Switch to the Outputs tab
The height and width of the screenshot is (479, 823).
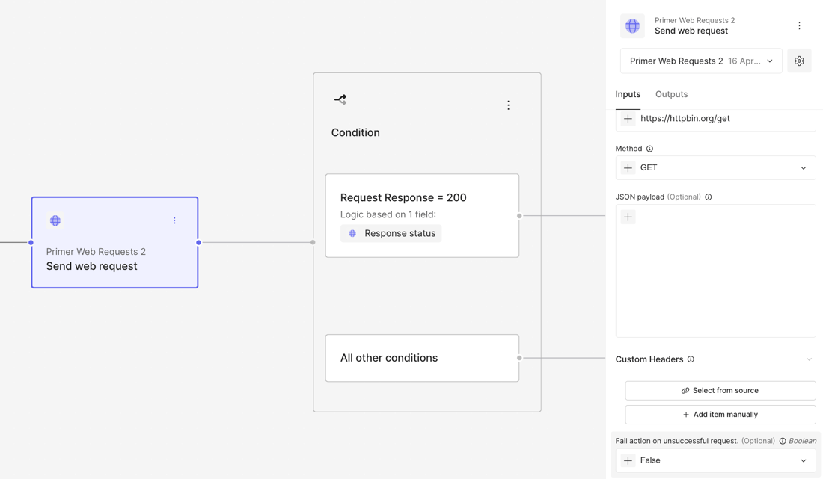point(671,94)
